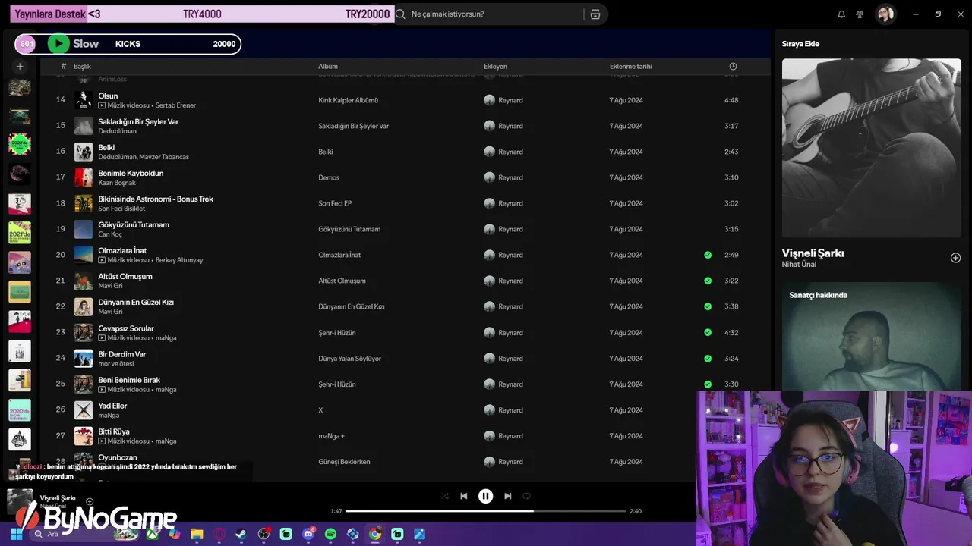The image size is (972, 546).
Task: Open artist Son Feci Bisiklet link
Action: pyautogui.click(x=121, y=209)
